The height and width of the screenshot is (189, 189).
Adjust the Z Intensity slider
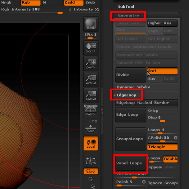82,11
